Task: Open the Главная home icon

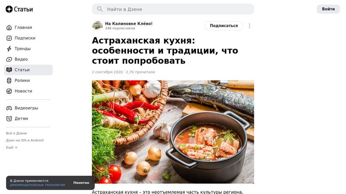Action: pyautogui.click(x=9, y=28)
